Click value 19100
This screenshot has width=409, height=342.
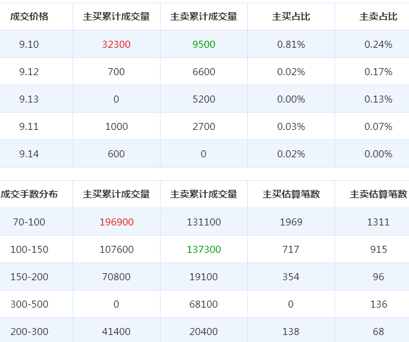coord(204,277)
